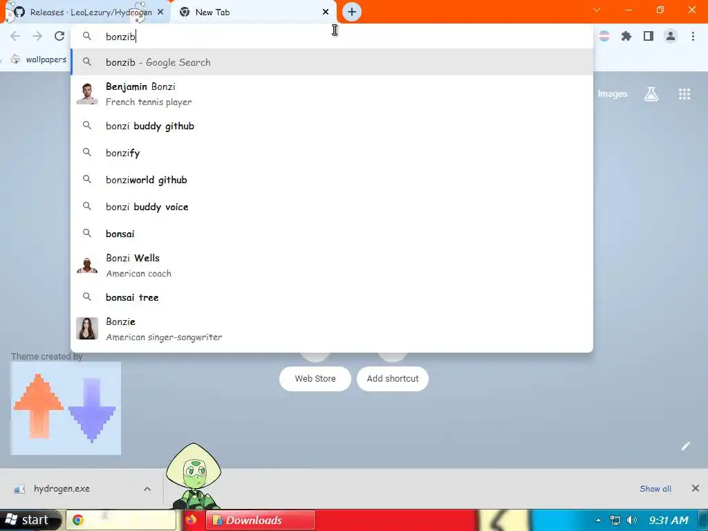Click the theme creator arrows image
The height and width of the screenshot is (531, 708).
pyautogui.click(x=66, y=408)
